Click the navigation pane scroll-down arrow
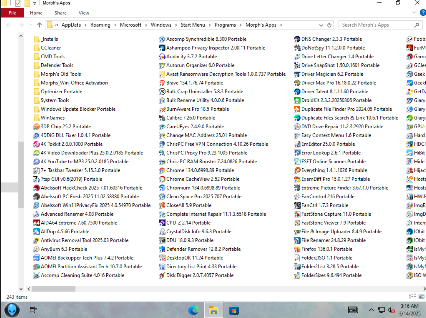Image resolution: width=426 pixels, height=318 pixels. [21, 289]
